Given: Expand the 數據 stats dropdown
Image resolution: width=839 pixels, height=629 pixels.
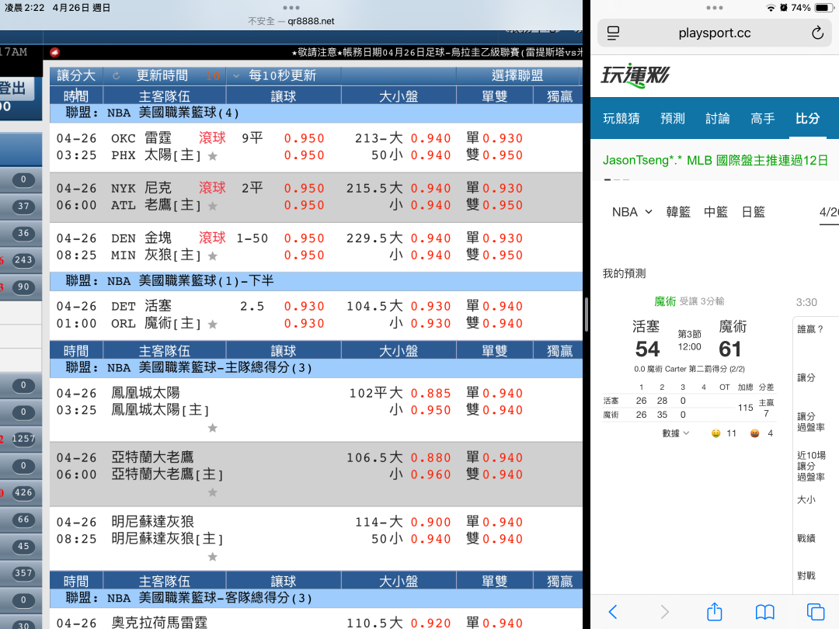Looking at the screenshot, I should [676, 433].
